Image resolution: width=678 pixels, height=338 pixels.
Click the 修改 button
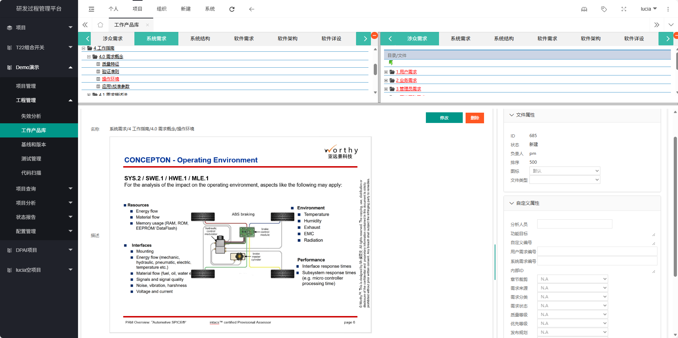click(x=444, y=118)
